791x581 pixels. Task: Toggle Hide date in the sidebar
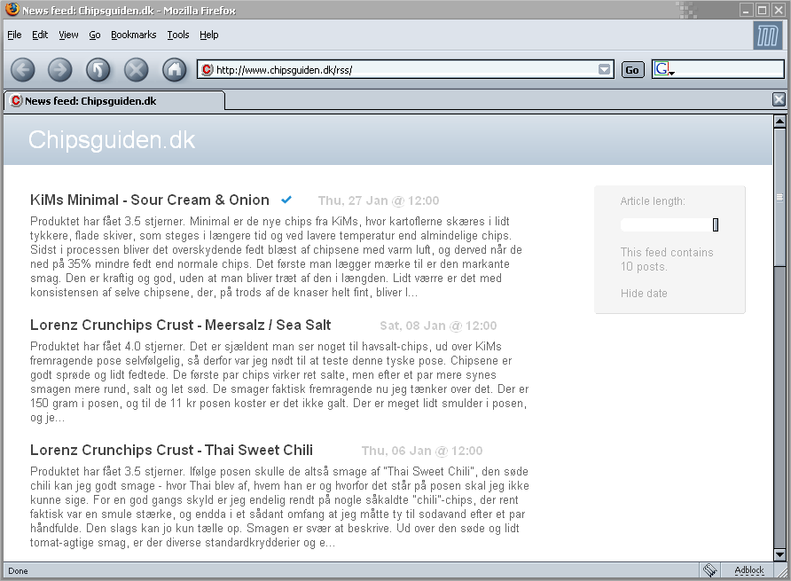(x=644, y=294)
